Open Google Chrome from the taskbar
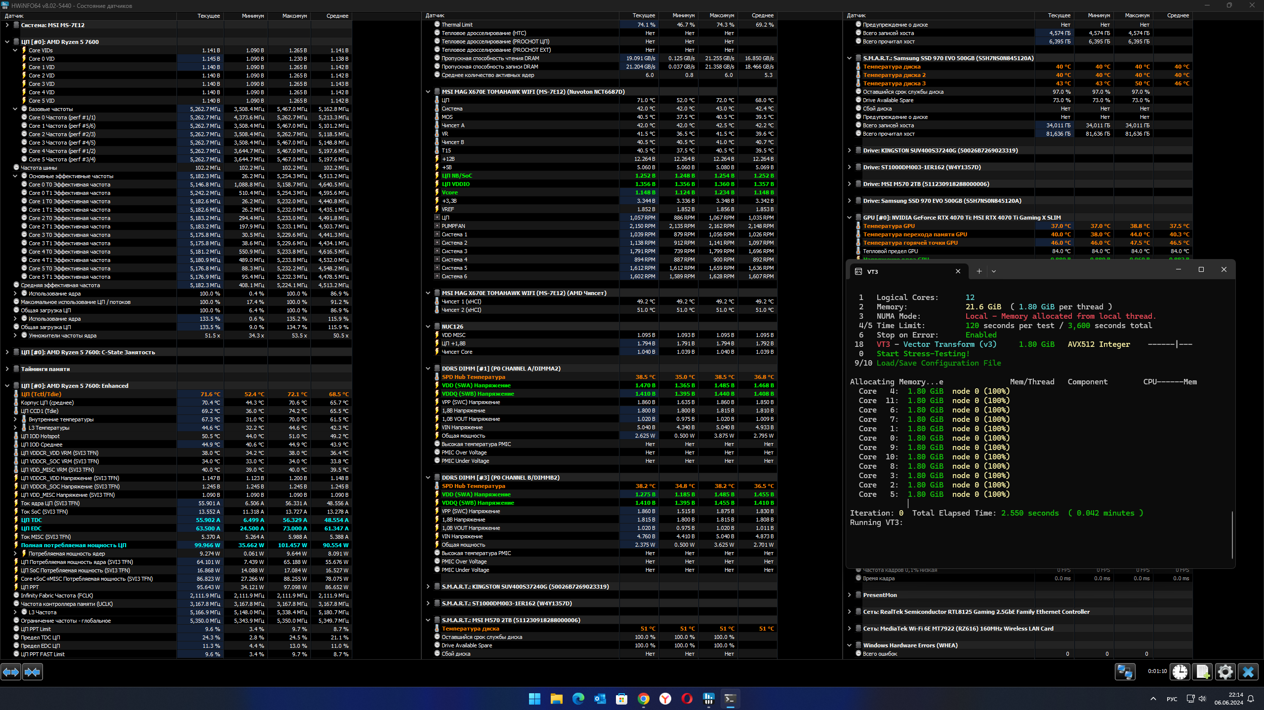 tap(643, 699)
